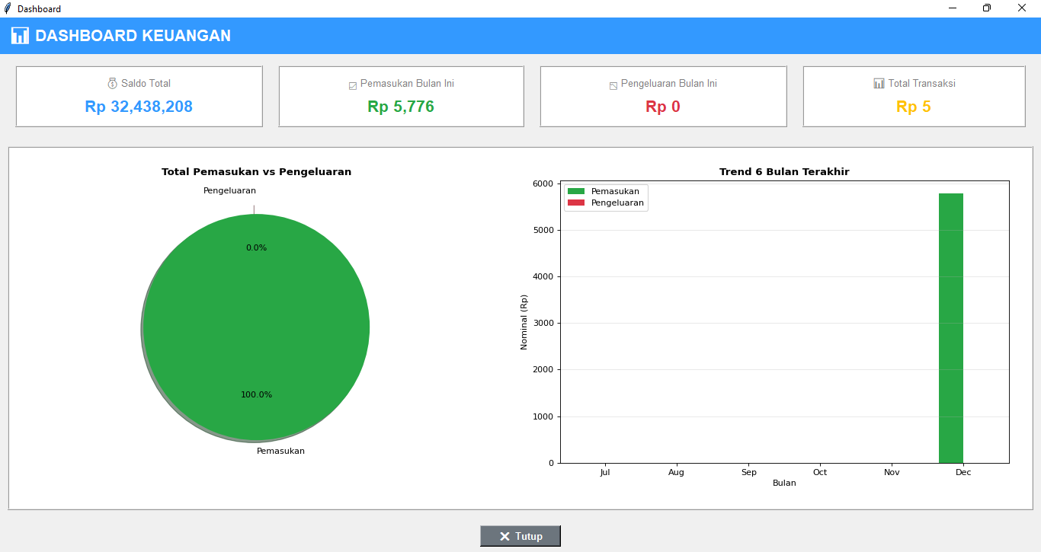
Task: Click the Rp 32,438,208 balance value
Action: 139,107
